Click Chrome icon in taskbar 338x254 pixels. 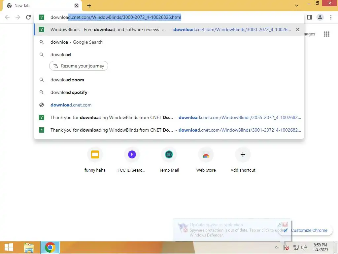coord(50,247)
